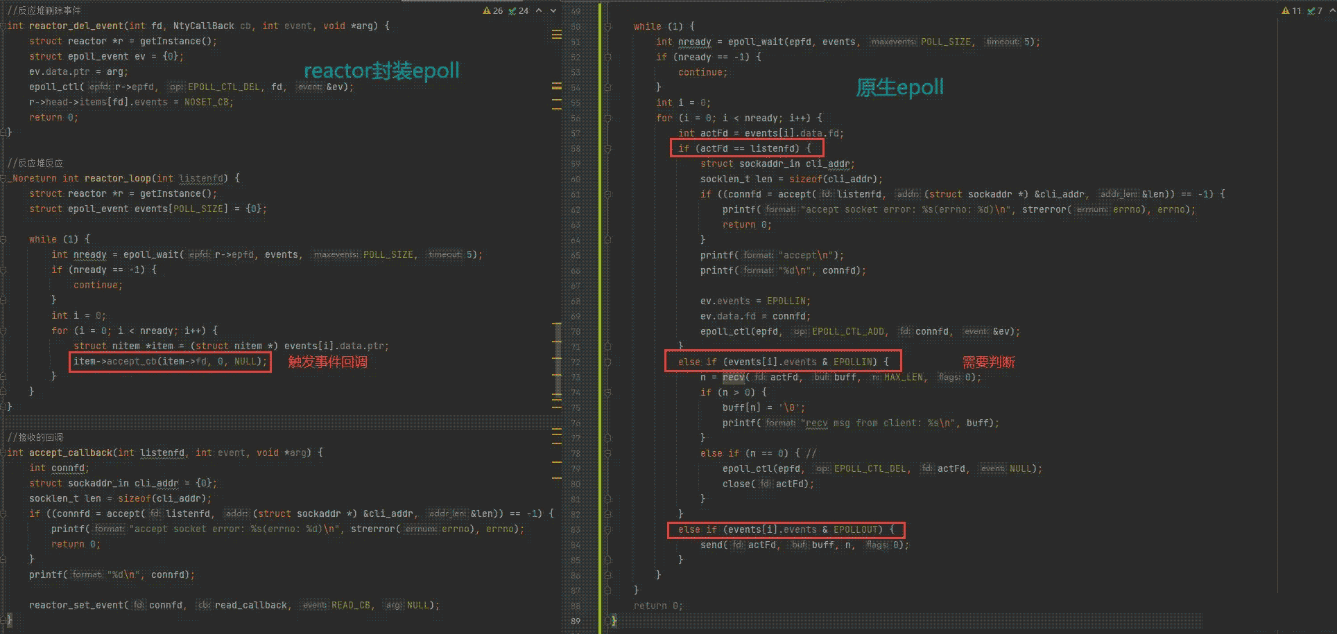Open the 24 typos indicator in left editor
This screenshot has width=1337, height=634.
coord(519,10)
